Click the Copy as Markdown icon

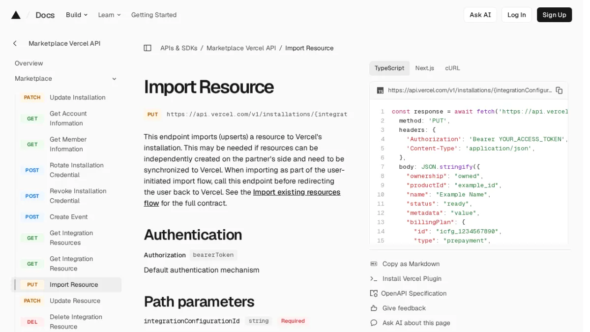(x=374, y=264)
